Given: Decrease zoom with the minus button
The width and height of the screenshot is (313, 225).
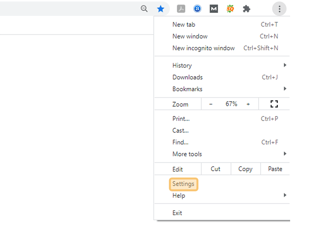Looking at the screenshot, I should coord(211,104).
